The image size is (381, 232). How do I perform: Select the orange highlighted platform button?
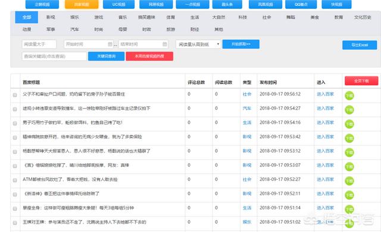[82, 4]
